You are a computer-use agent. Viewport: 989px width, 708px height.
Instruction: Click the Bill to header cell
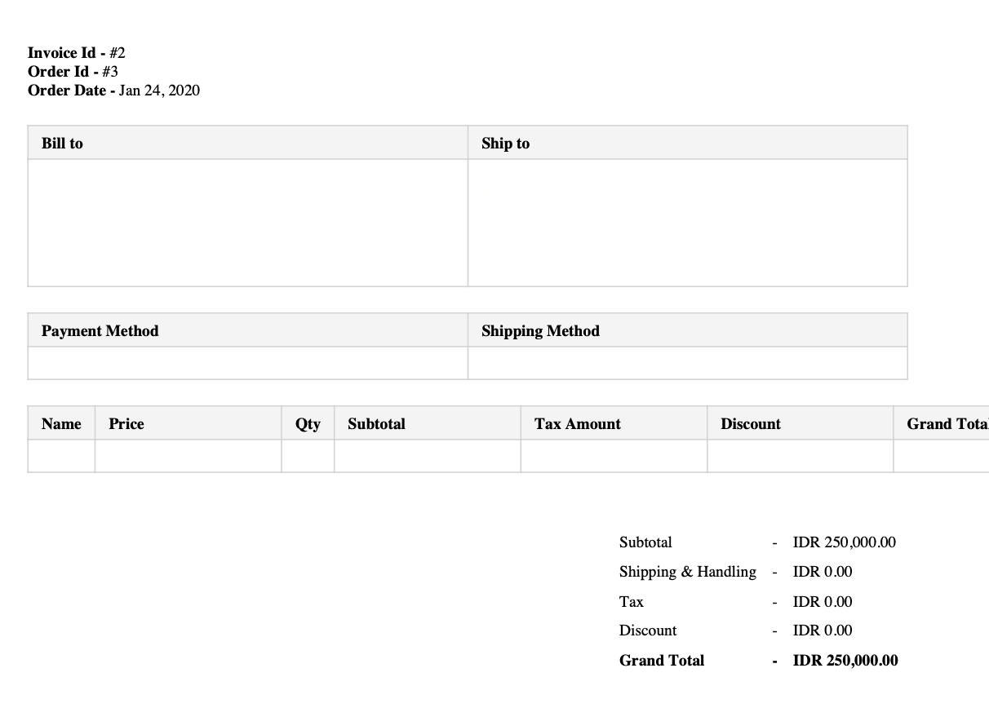pyautogui.click(x=248, y=143)
